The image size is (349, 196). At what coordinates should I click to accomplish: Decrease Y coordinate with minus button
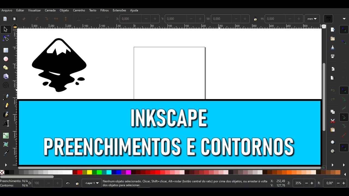pyautogui.click(x=191, y=19)
